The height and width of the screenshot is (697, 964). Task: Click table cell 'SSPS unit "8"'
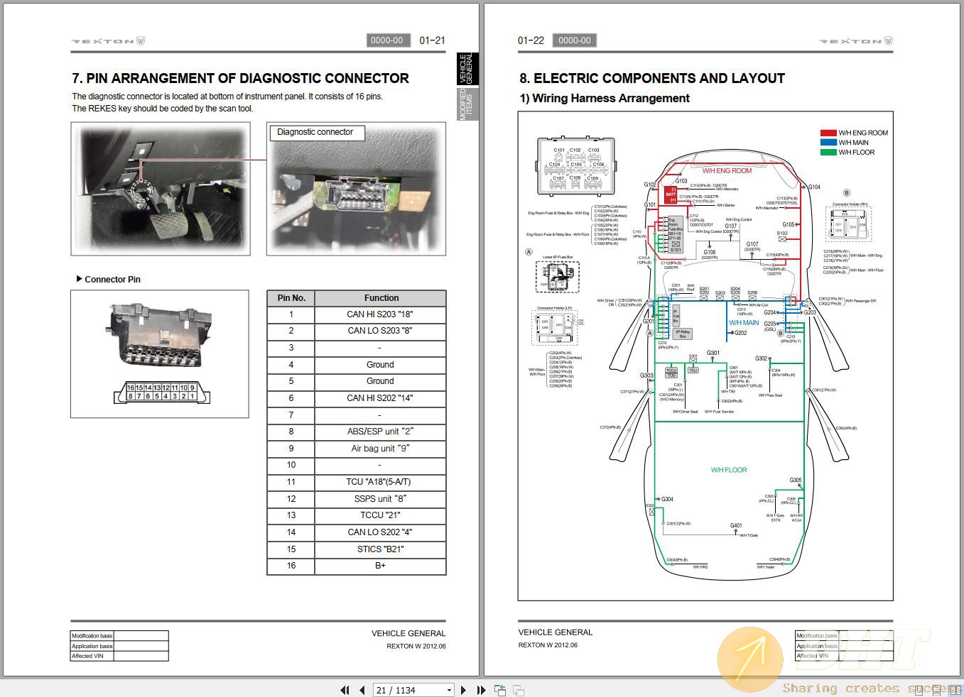point(380,499)
